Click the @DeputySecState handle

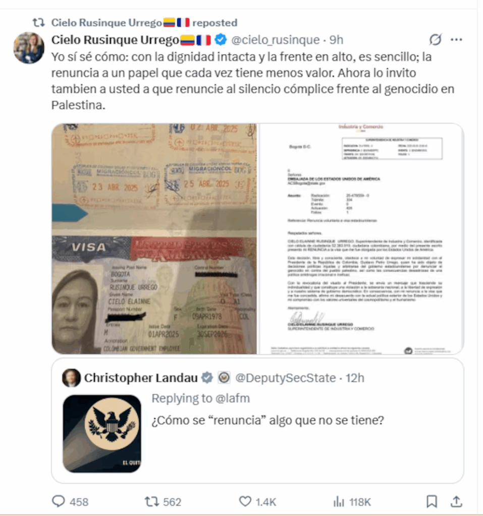point(286,378)
